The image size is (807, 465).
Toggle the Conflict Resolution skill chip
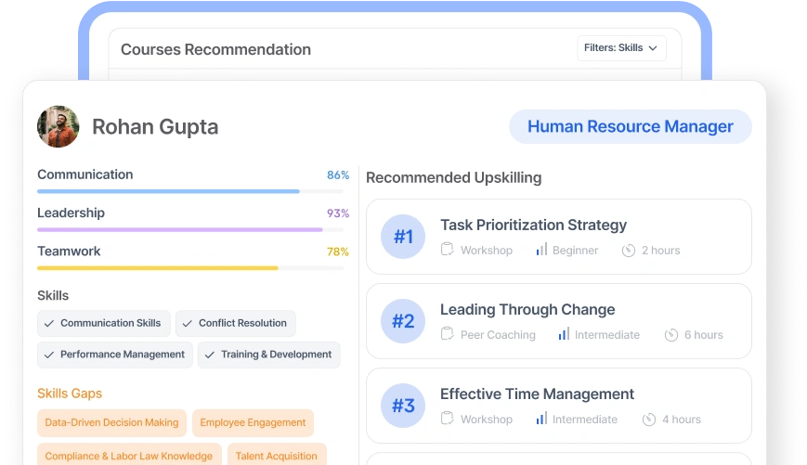236,324
